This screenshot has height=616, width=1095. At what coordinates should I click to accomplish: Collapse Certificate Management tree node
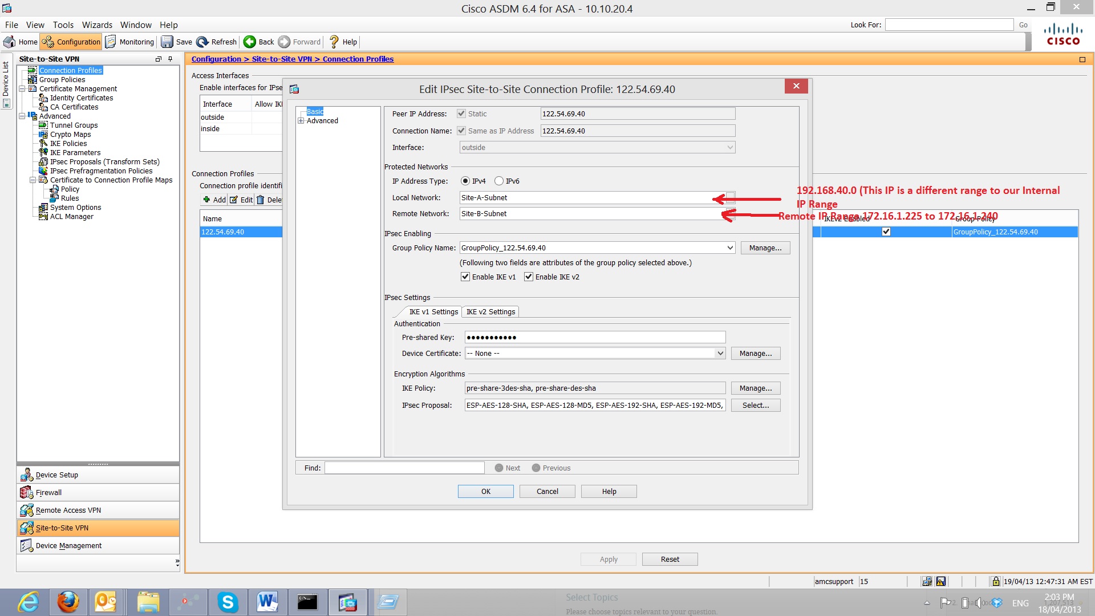pyautogui.click(x=22, y=88)
